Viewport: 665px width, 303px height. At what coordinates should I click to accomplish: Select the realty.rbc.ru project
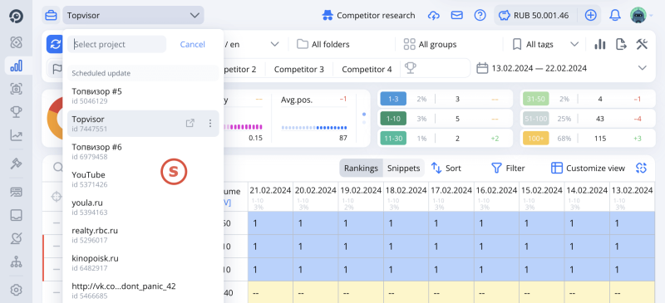(x=143, y=235)
